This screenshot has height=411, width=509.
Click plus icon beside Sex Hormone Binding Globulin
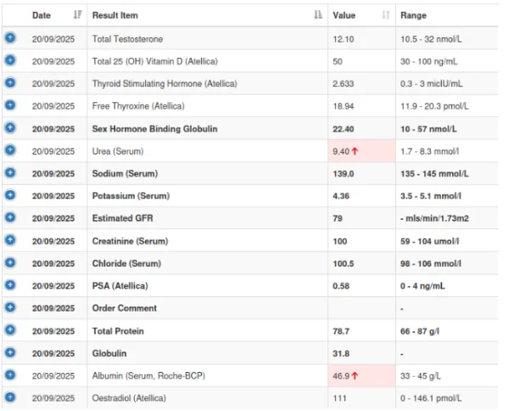click(x=10, y=127)
